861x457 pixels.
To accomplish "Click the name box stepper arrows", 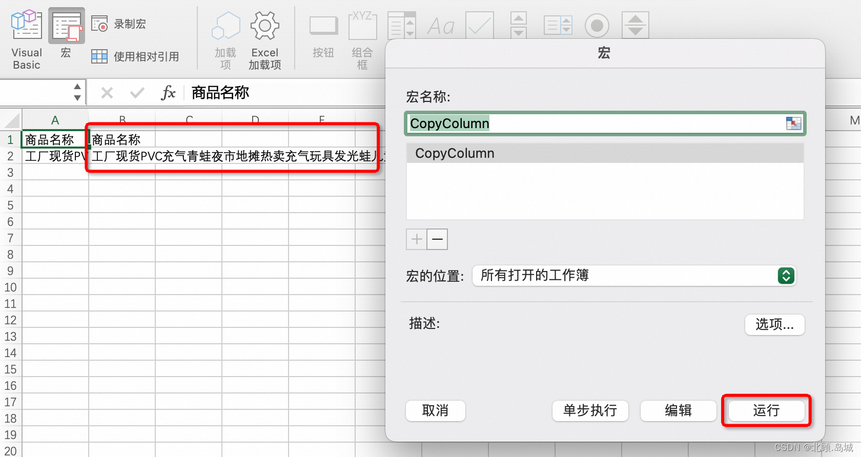I will click(77, 92).
